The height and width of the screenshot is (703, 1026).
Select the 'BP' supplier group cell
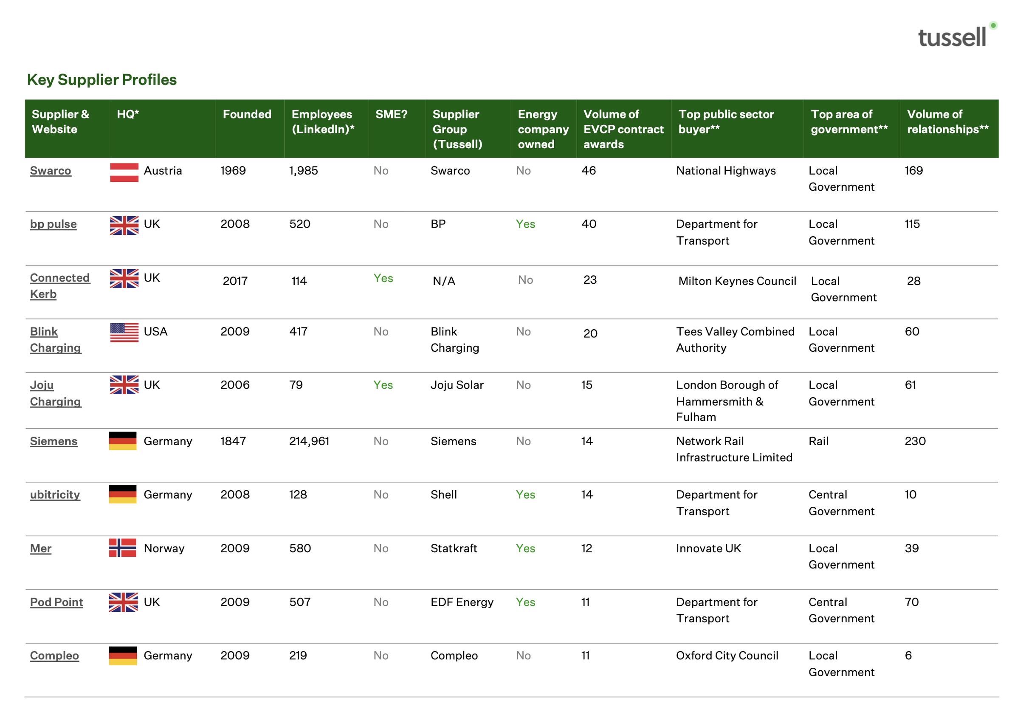point(438,224)
